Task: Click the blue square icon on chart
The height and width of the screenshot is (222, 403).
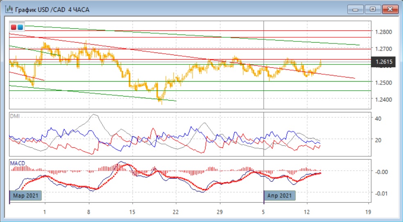Action: (20, 27)
